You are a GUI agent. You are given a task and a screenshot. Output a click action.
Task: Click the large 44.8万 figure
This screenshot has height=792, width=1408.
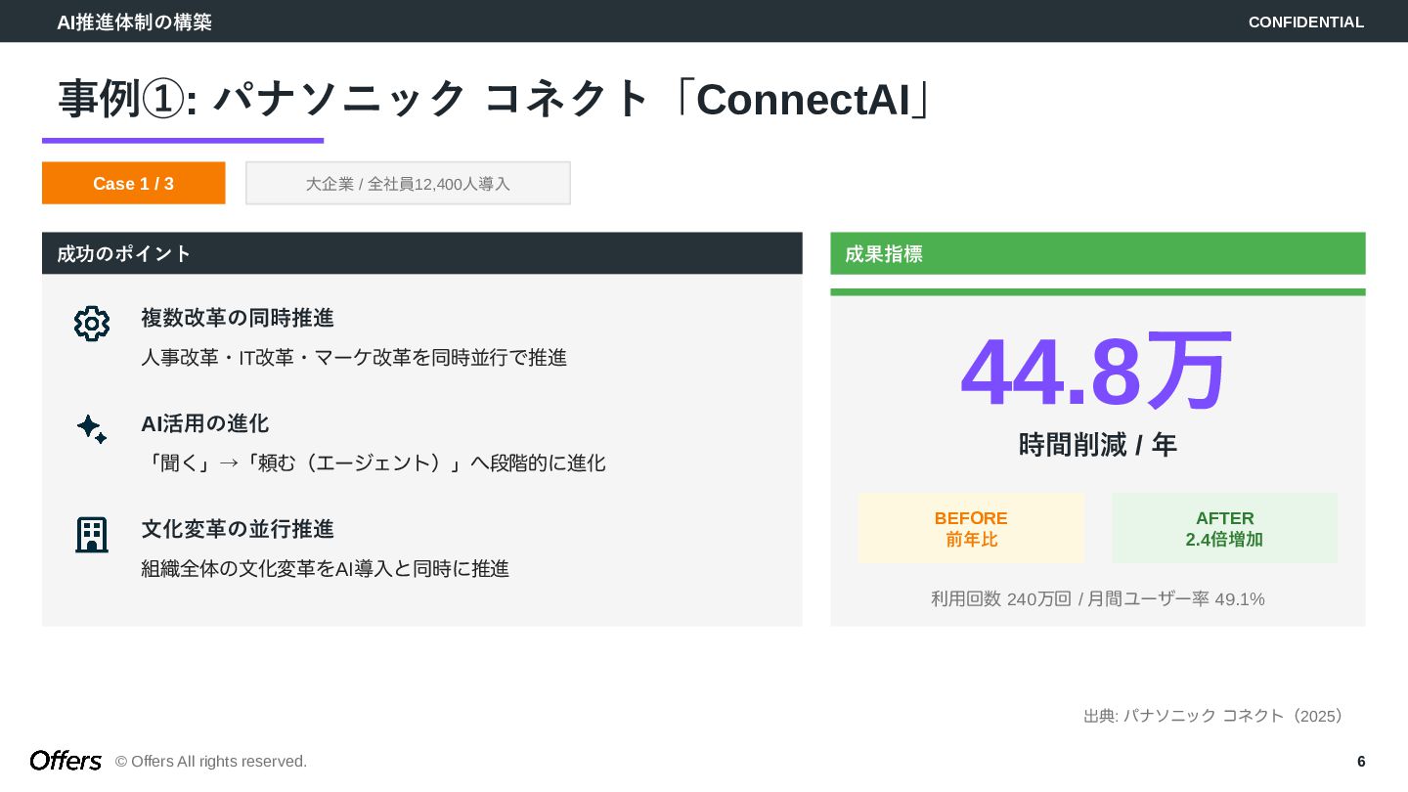point(1095,372)
